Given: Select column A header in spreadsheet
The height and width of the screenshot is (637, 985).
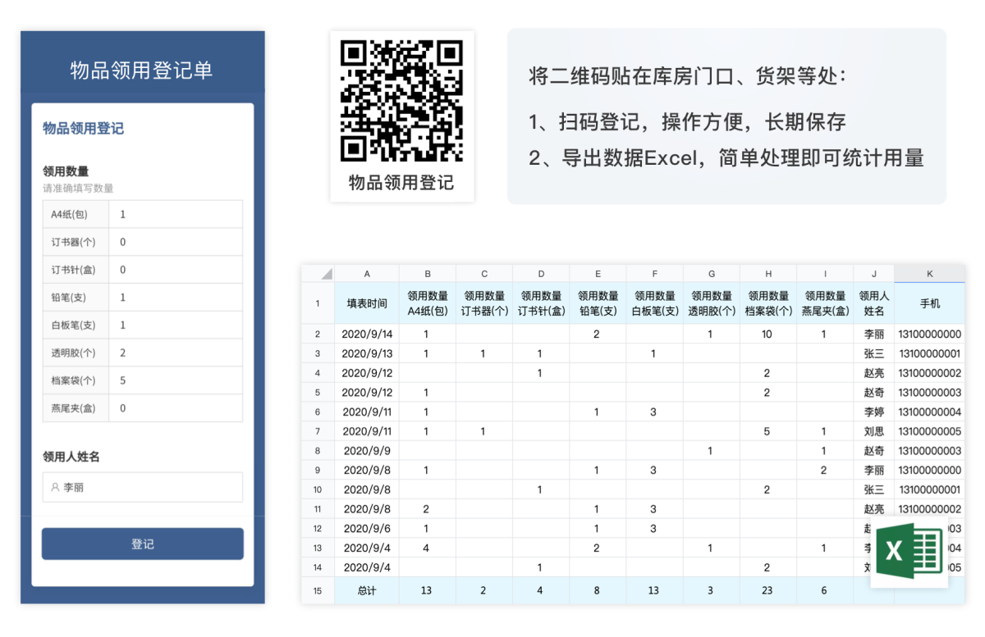Looking at the screenshot, I should pos(367,274).
